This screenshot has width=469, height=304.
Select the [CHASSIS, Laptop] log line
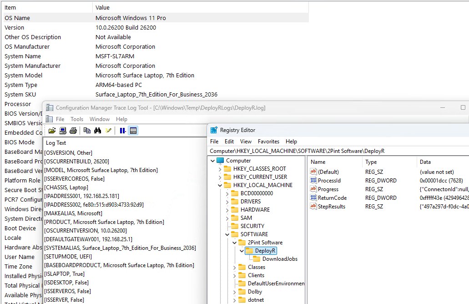(66, 187)
